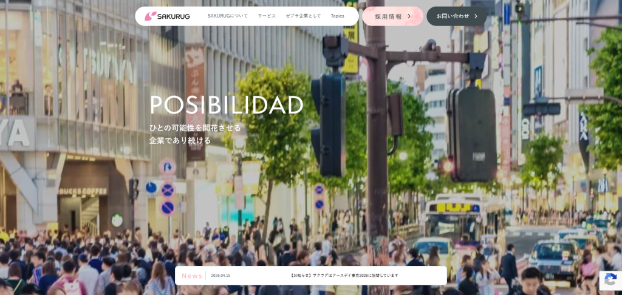Go to ゼブラ企業として page
Screen dimensions: 622x295
(x=303, y=16)
